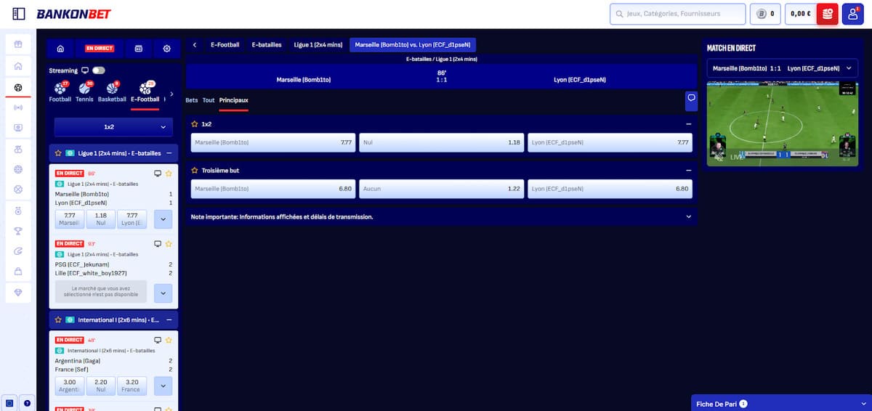This screenshot has height=411, width=872.
Task: Bet on Nul at 1.18 in 1x2
Action: (x=441, y=142)
